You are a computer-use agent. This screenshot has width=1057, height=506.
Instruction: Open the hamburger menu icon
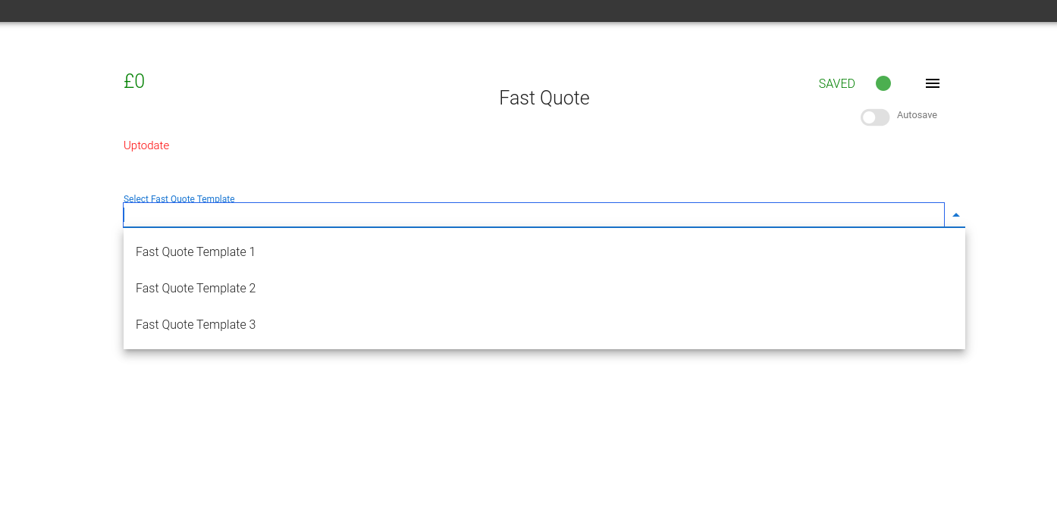933,83
